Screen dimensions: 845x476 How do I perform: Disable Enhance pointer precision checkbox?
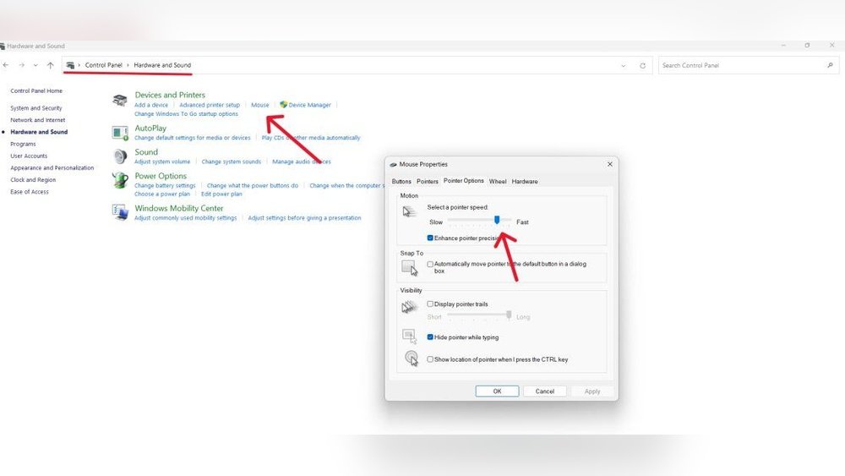[431, 238]
